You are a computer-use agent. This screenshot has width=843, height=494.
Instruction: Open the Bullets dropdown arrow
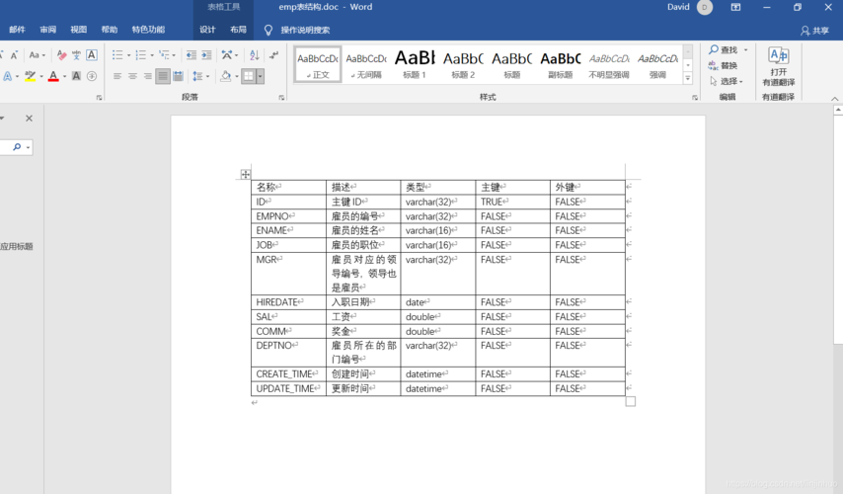coord(129,55)
